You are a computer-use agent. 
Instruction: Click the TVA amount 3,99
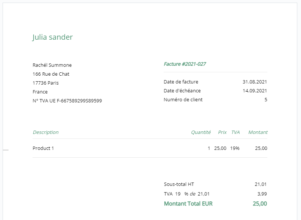pos(262,194)
